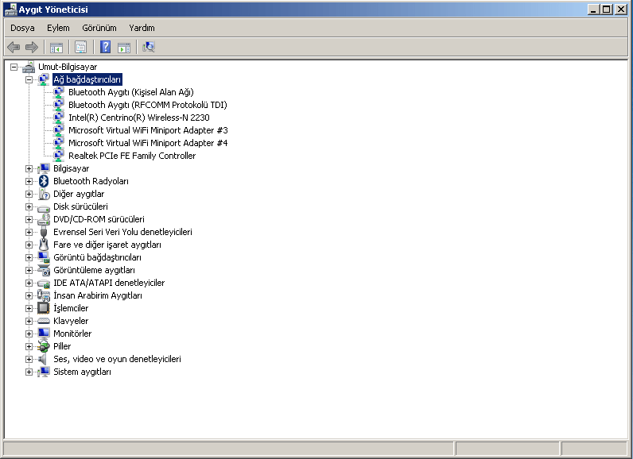This screenshot has height=459, width=633.
Task: Click the Aygıt Yöneticisi title bar icon
Action: click(11, 10)
